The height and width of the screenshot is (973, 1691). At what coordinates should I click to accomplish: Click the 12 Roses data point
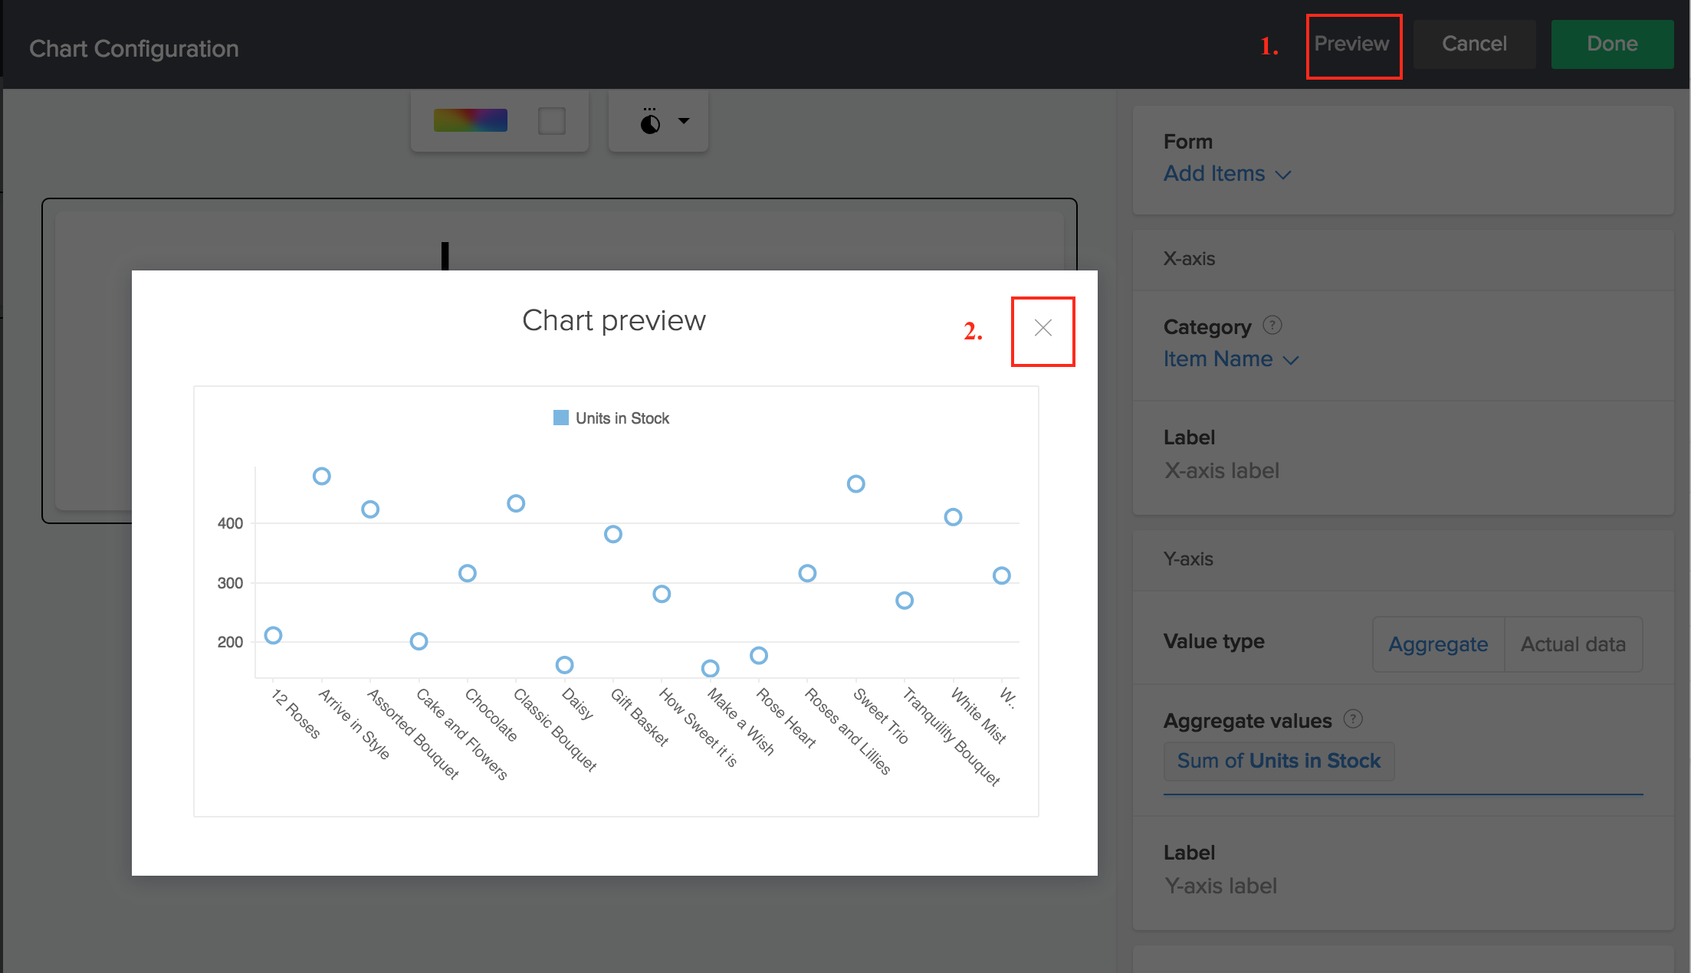tap(273, 635)
